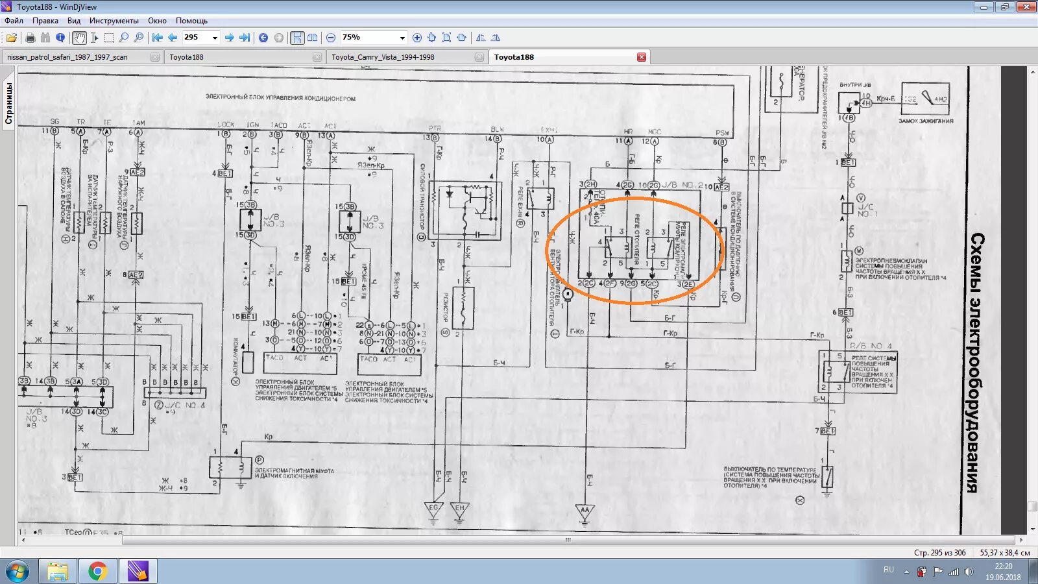Open Action Center flag icon

point(938,572)
